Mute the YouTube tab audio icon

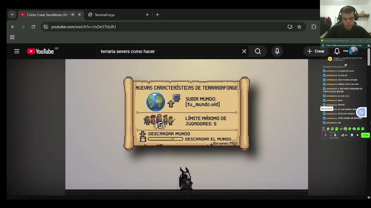(72, 15)
